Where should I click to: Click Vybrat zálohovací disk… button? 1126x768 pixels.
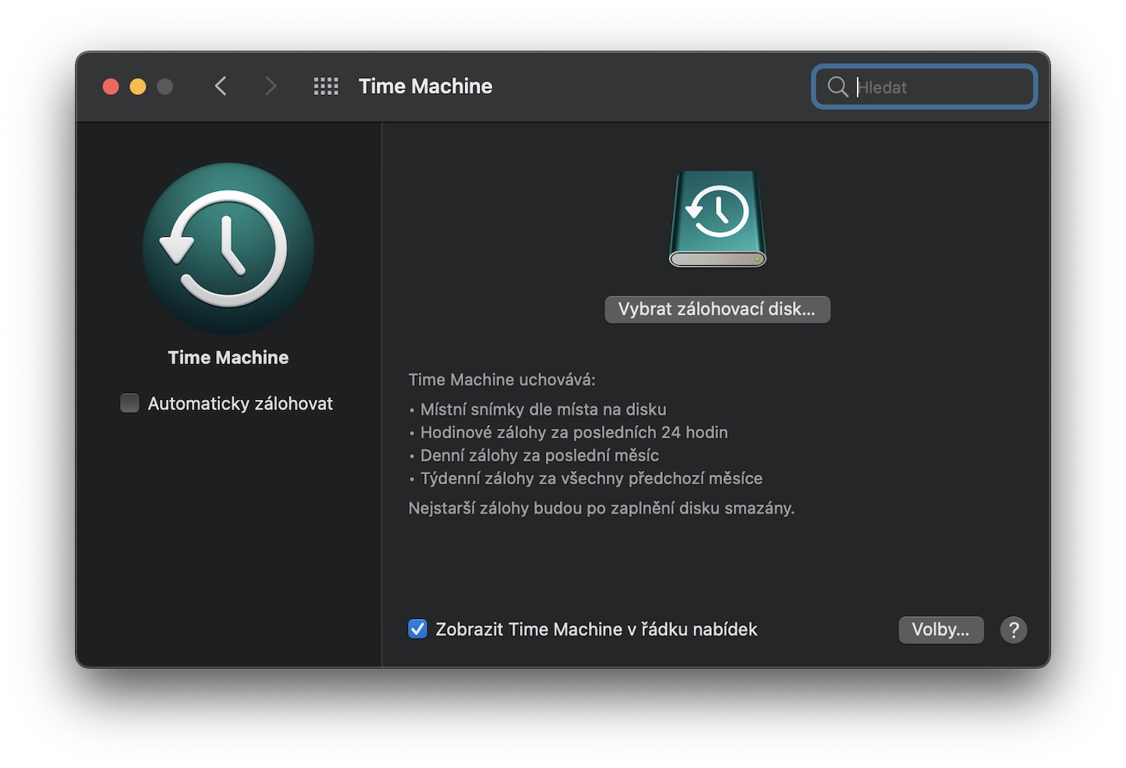(x=717, y=310)
